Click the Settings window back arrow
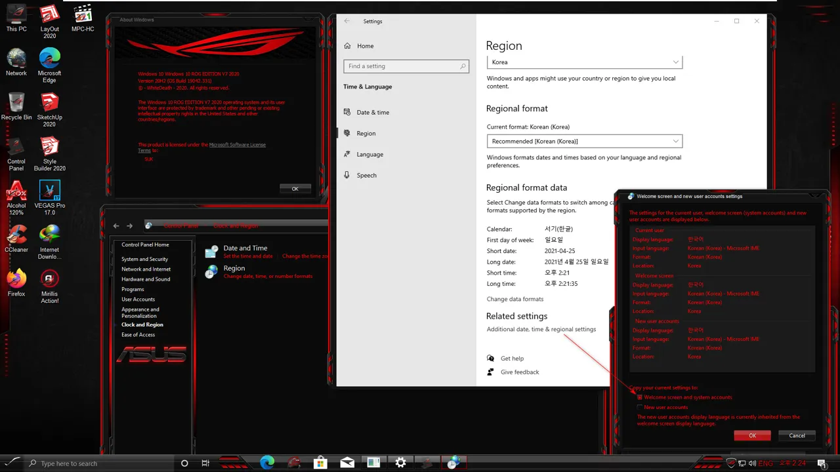The height and width of the screenshot is (472, 840). click(347, 21)
